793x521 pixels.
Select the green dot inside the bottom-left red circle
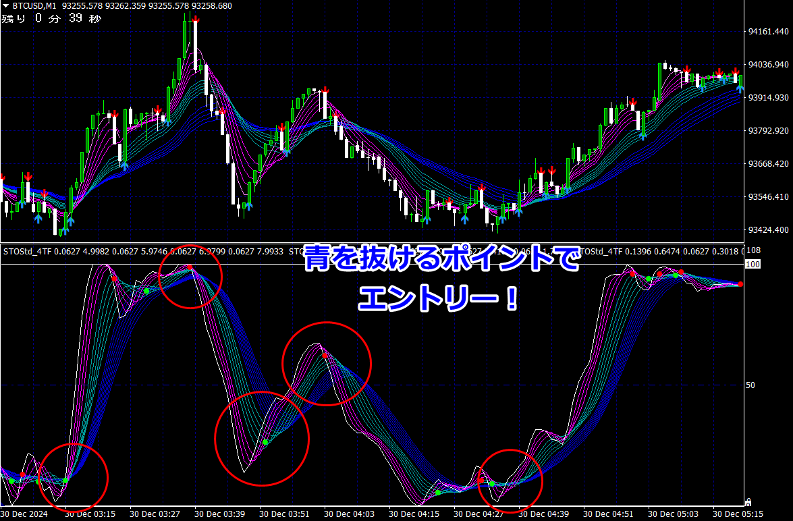click(65, 481)
